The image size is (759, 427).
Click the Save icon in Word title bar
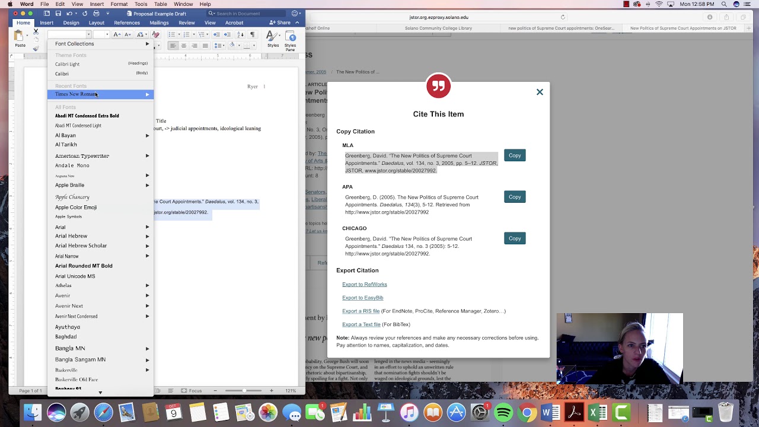coord(58,13)
